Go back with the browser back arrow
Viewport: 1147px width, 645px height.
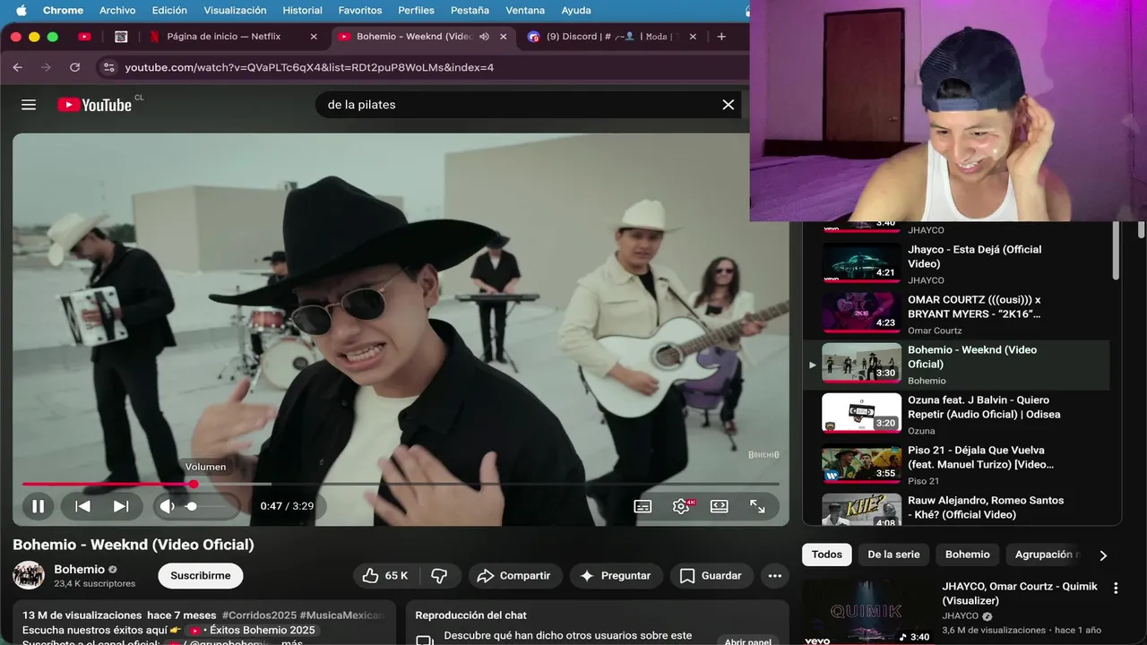coord(17,67)
